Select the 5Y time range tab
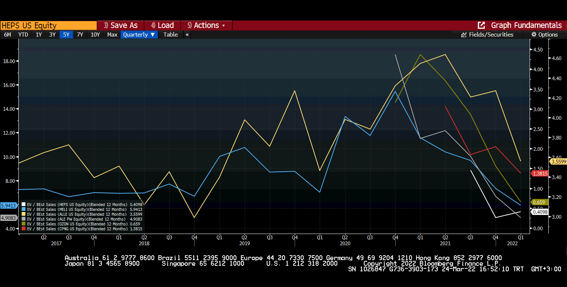Viewport: 567px width, 287px height. (x=66, y=35)
